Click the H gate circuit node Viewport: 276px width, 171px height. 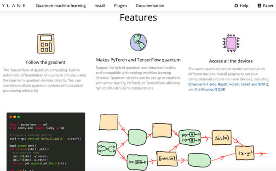click(x=190, y=137)
